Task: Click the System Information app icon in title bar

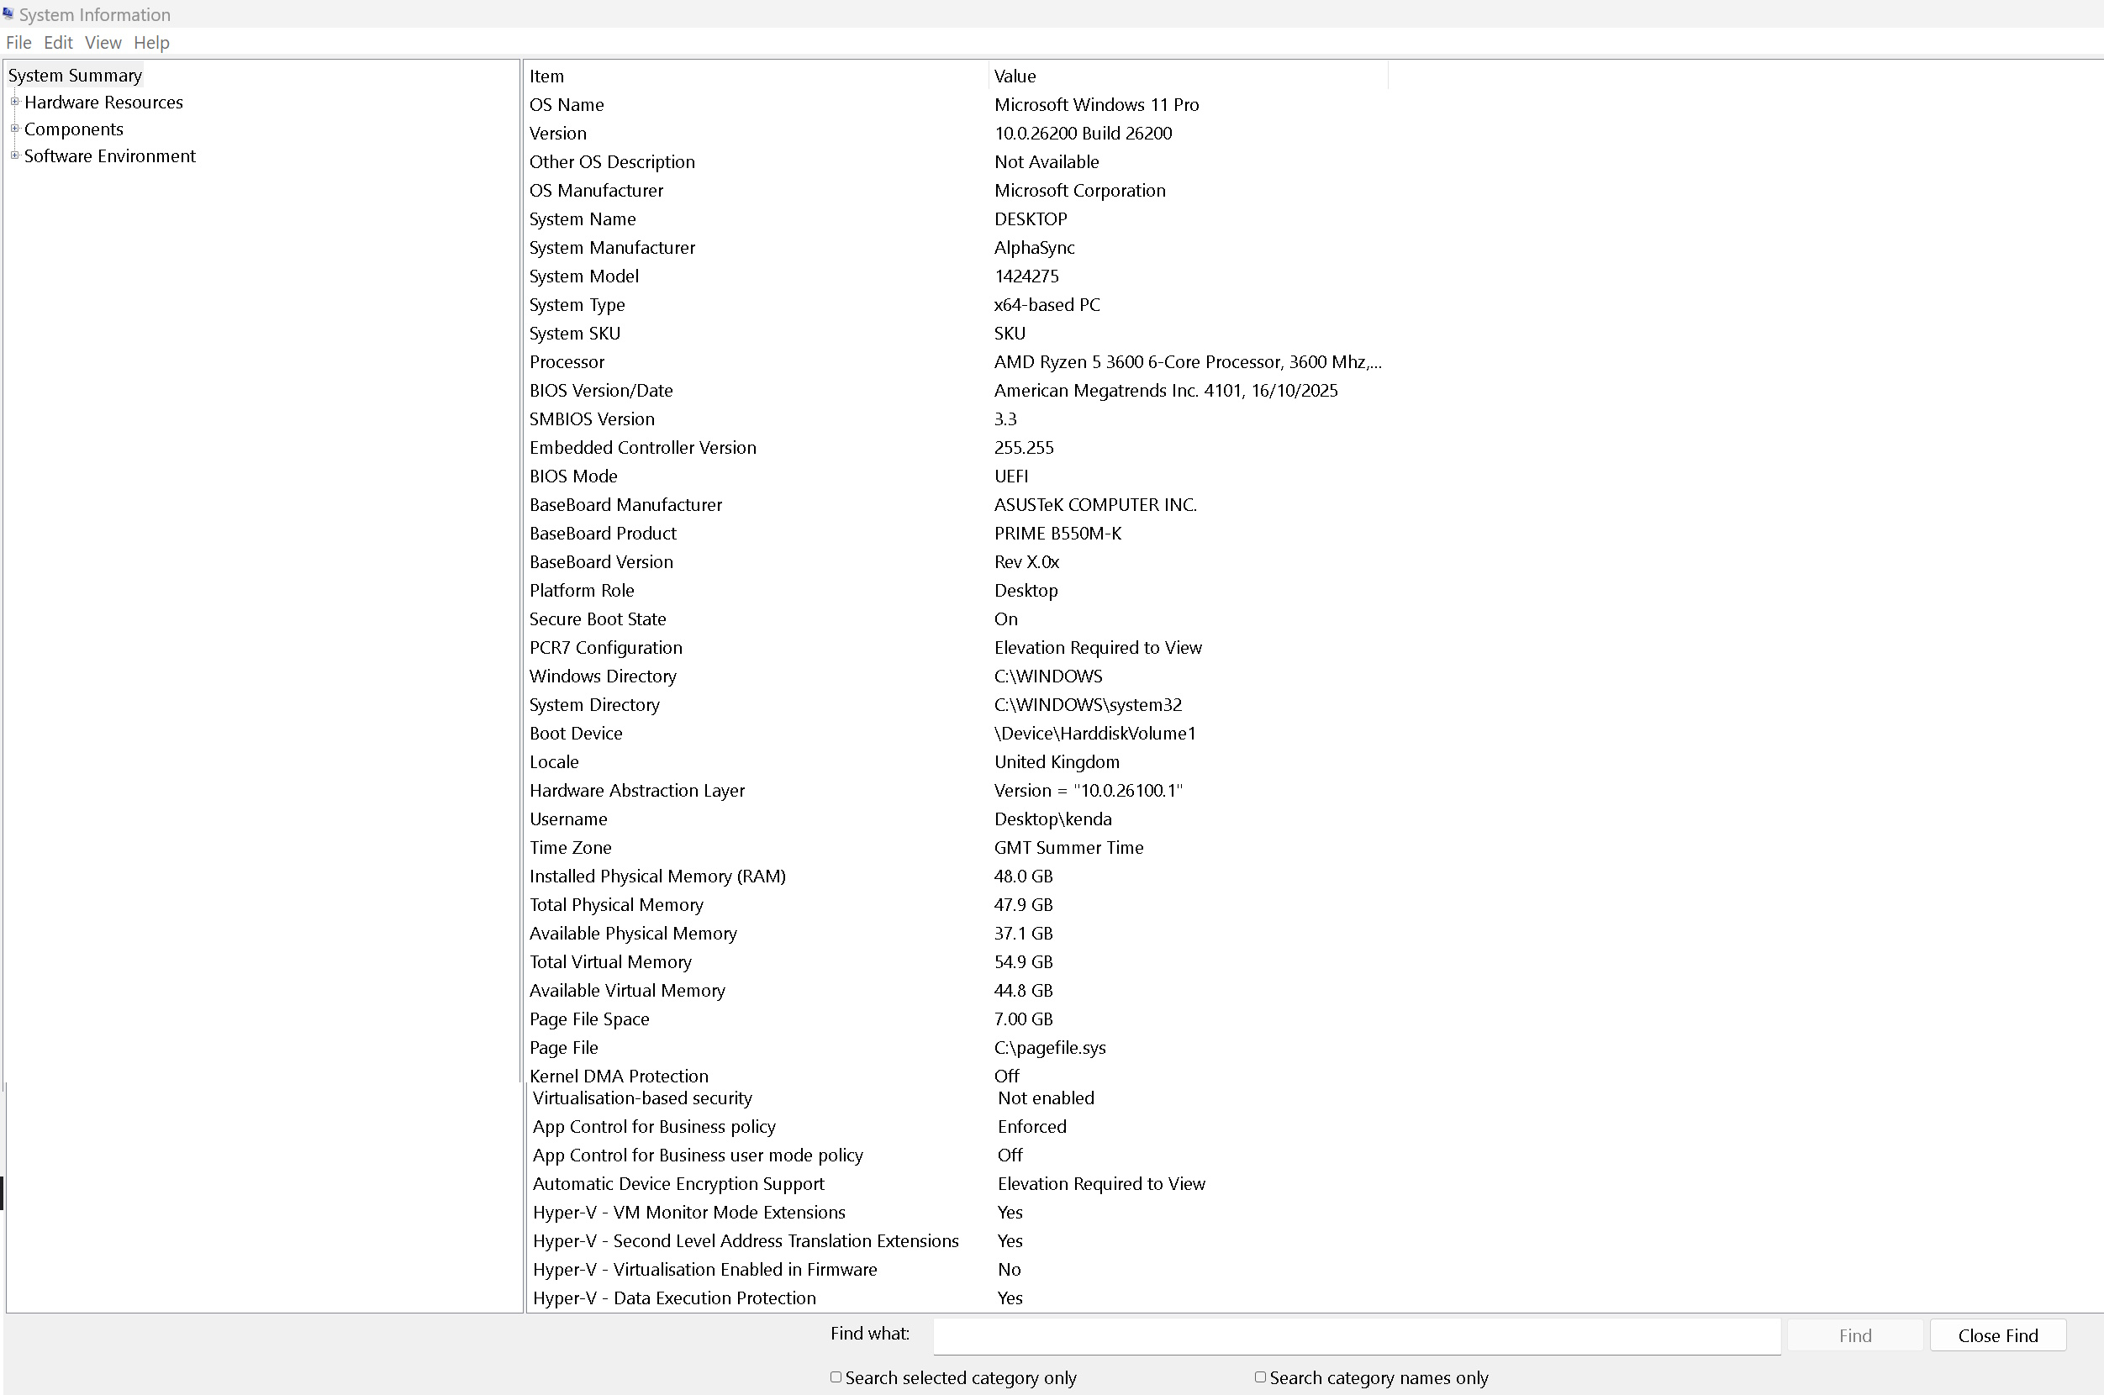Action: tap(8, 13)
